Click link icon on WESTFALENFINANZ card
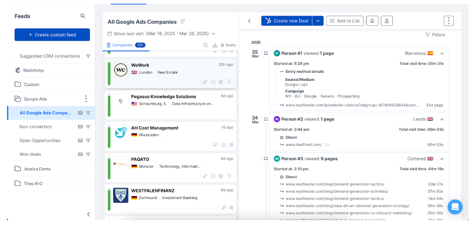This screenshot has height=229, width=469. [x=224, y=208]
